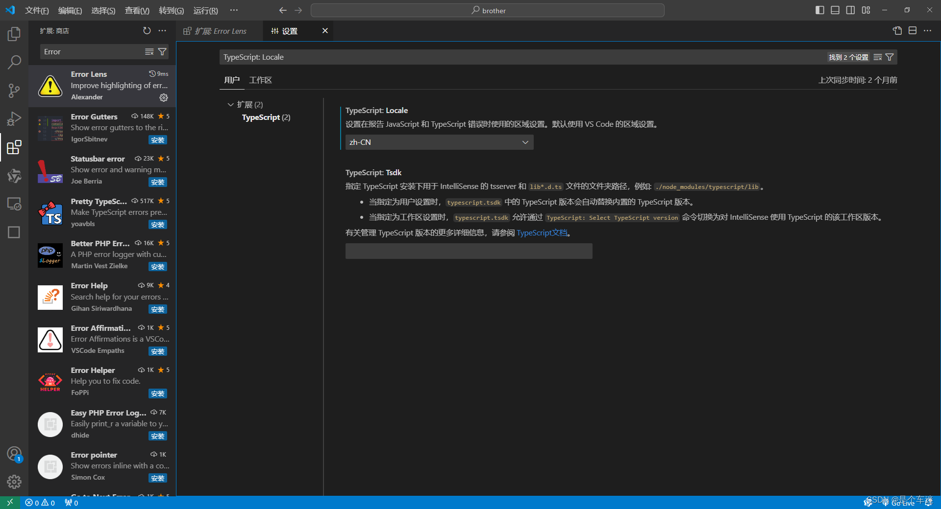Install Error pointer extension
This screenshot has width=941, height=509.
coord(158,479)
